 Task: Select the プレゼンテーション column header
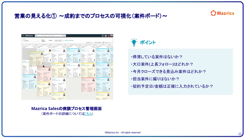[x=73, y=45]
